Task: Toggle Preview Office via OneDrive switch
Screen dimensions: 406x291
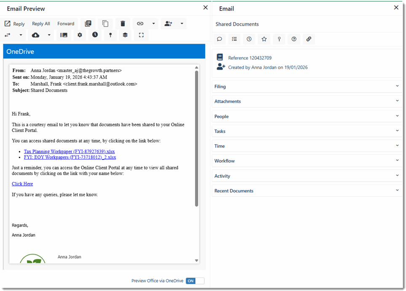Action: (x=195, y=281)
